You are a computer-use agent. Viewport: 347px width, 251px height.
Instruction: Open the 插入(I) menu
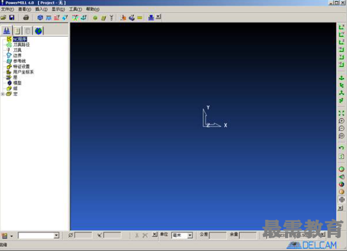click(x=41, y=9)
